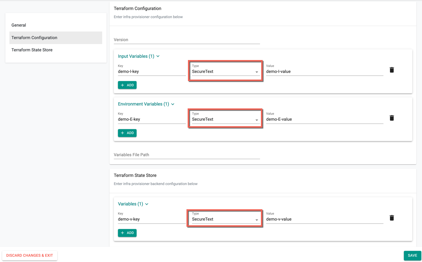Edit the demo-v-key Key field

pos(152,218)
